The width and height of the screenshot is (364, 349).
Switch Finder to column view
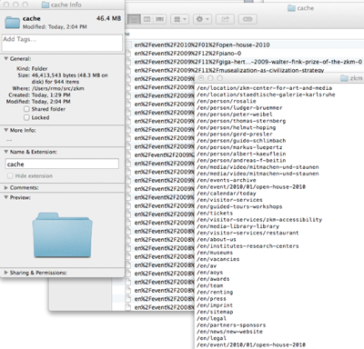click(x=147, y=19)
